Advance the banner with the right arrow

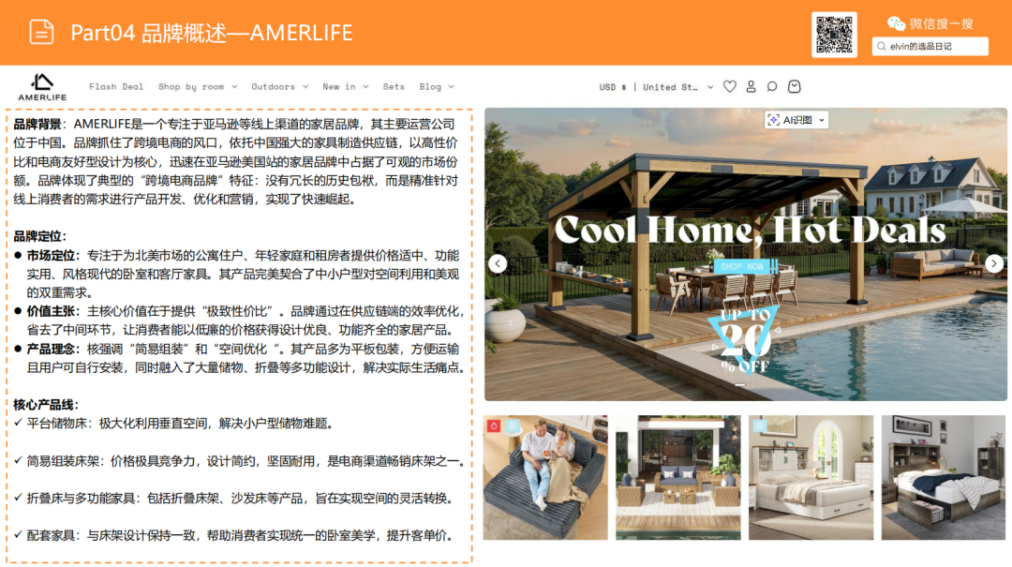994,262
